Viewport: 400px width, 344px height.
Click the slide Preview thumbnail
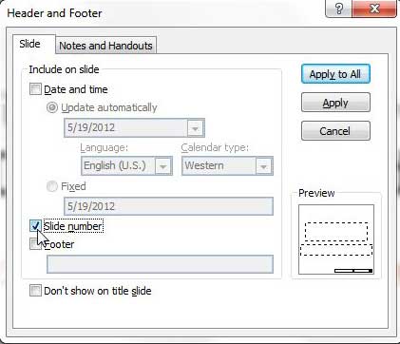pyautogui.click(x=336, y=239)
